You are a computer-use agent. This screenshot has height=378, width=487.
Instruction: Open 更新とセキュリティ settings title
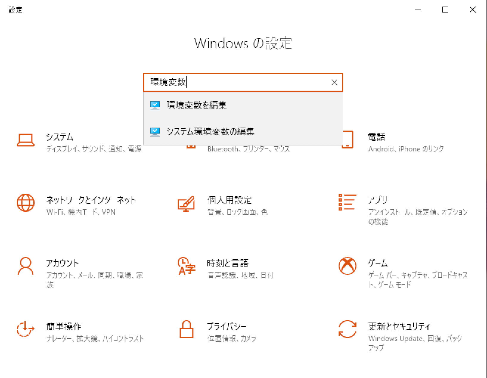[x=399, y=326]
